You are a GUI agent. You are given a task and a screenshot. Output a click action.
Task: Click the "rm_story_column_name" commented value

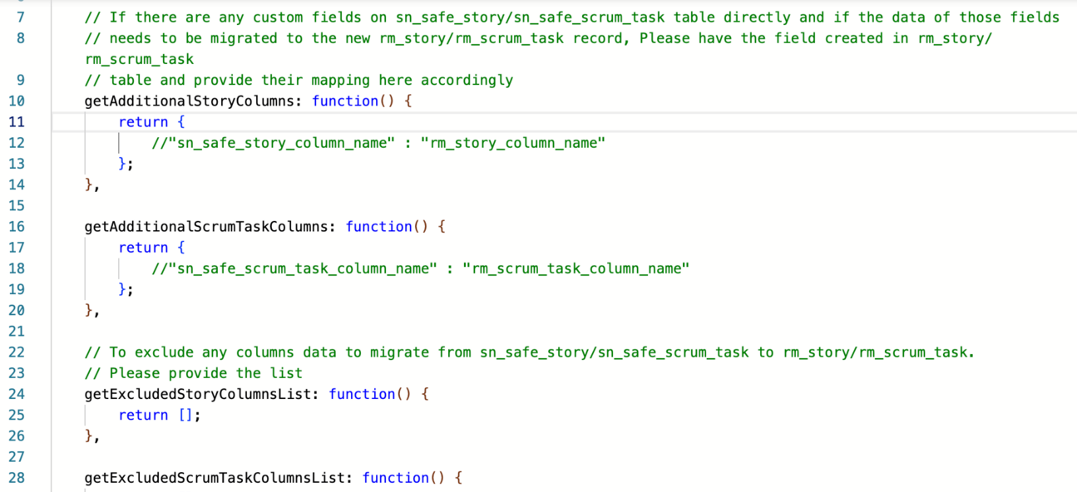513,143
